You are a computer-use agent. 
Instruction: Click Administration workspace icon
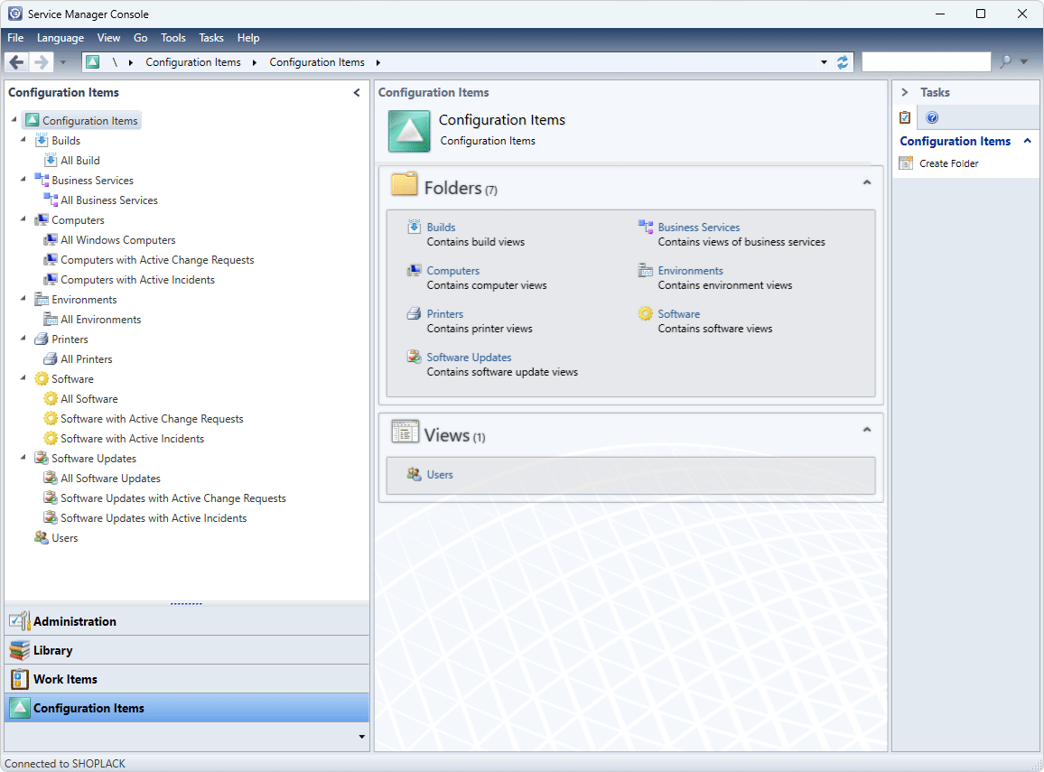(x=19, y=621)
